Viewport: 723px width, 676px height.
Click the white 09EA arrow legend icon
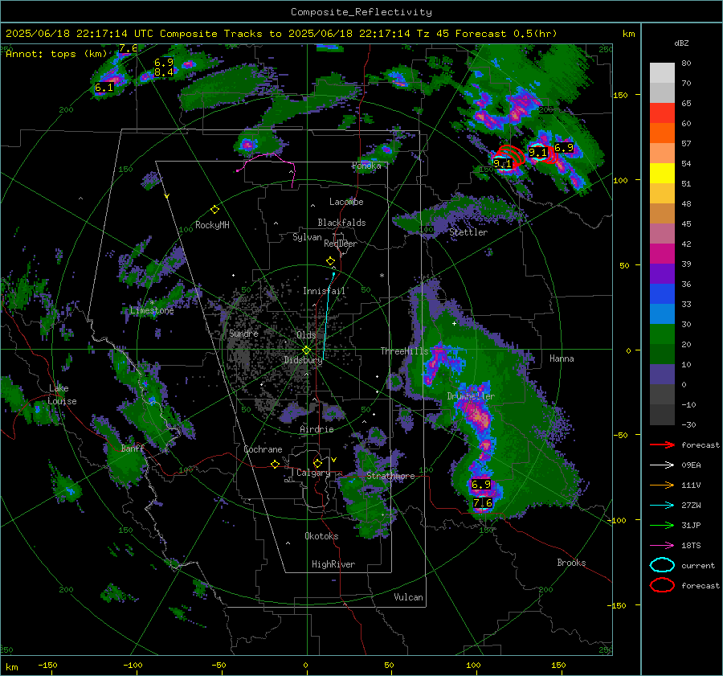(x=662, y=465)
